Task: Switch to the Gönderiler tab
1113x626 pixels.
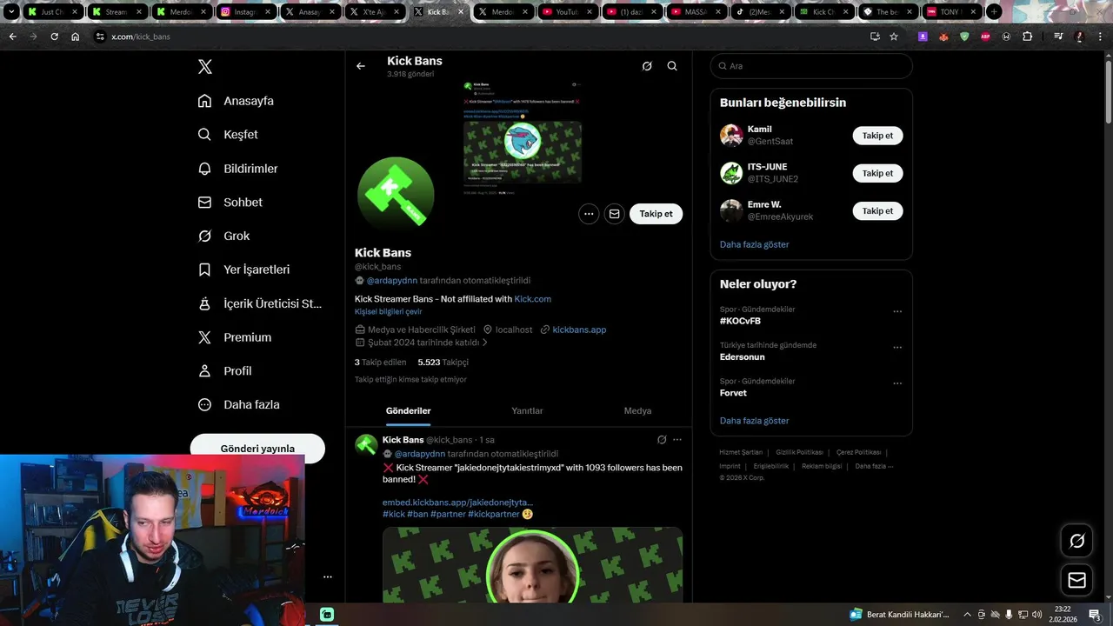Action: (x=408, y=410)
